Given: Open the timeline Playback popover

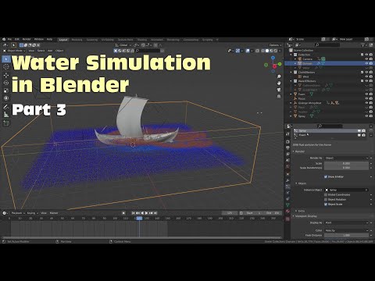Looking at the screenshot, I should (x=18, y=213).
